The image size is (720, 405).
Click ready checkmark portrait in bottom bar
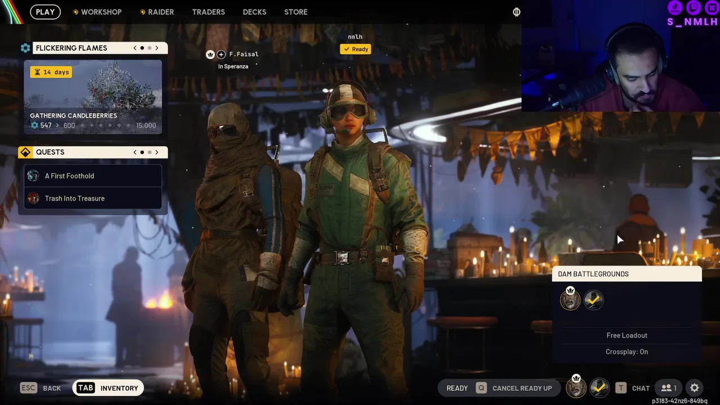(600, 388)
